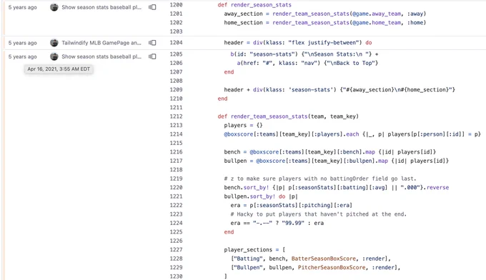
Task: Select line number 1219
Action: pos(176,179)
